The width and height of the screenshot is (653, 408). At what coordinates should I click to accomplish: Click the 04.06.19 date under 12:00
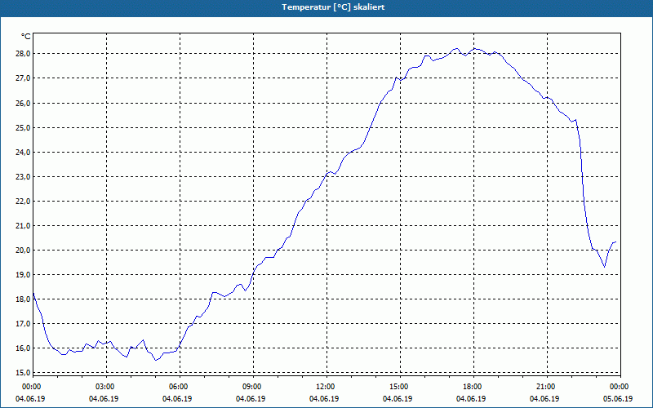pos(324,399)
